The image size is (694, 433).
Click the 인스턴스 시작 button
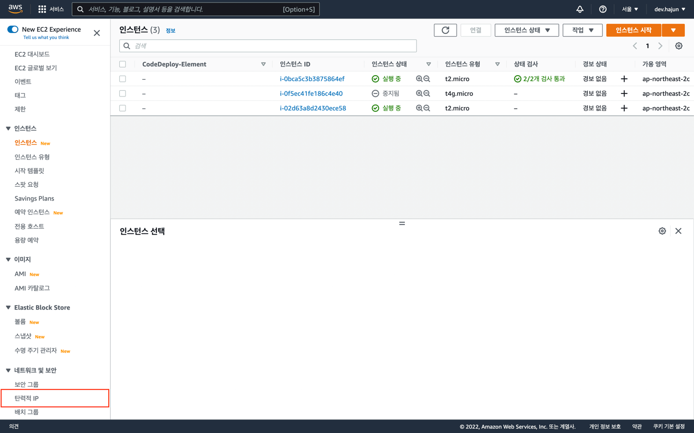[x=634, y=30]
